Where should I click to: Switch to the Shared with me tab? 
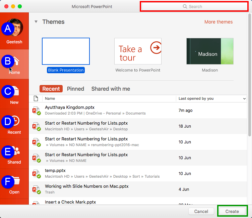tap(111, 89)
